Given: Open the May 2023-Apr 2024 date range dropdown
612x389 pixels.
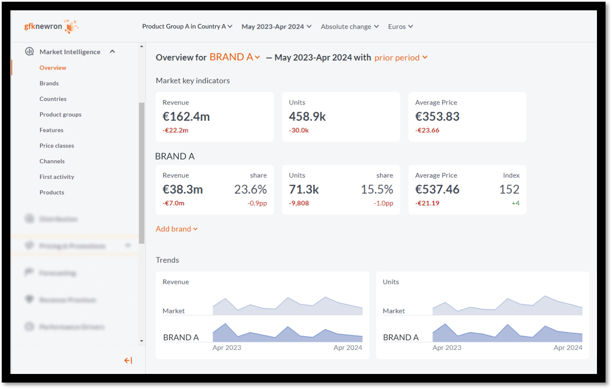Looking at the screenshot, I should pyautogui.click(x=276, y=27).
